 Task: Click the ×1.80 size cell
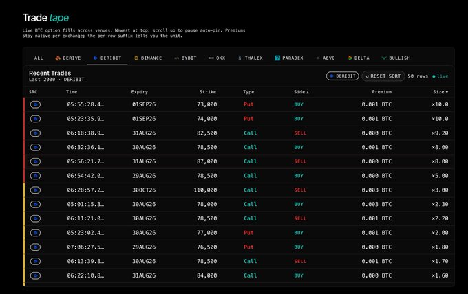click(x=440, y=247)
